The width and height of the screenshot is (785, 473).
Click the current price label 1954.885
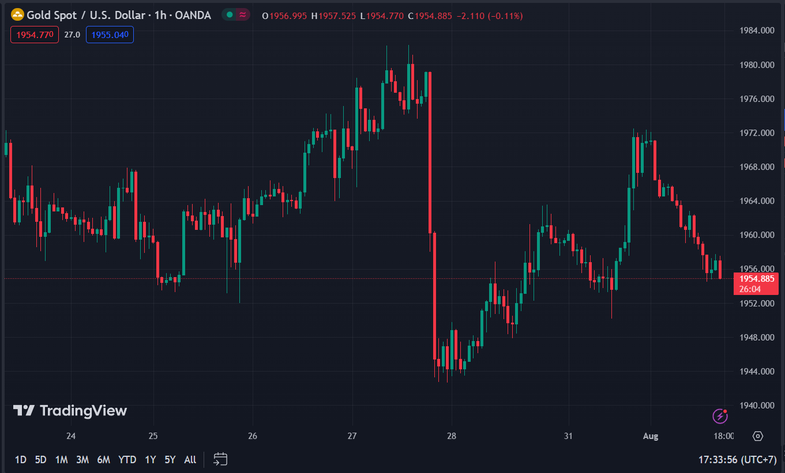point(756,279)
